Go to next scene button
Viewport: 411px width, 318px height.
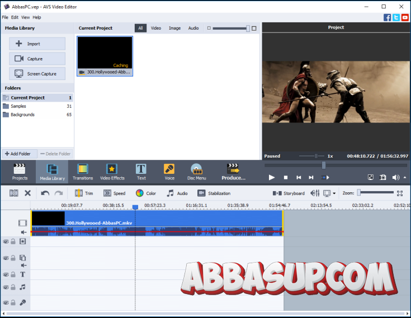pos(325,178)
